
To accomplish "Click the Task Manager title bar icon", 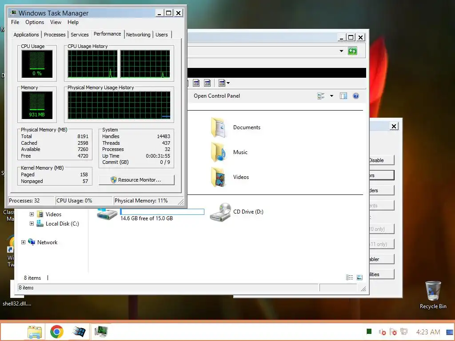I will (13, 13).
